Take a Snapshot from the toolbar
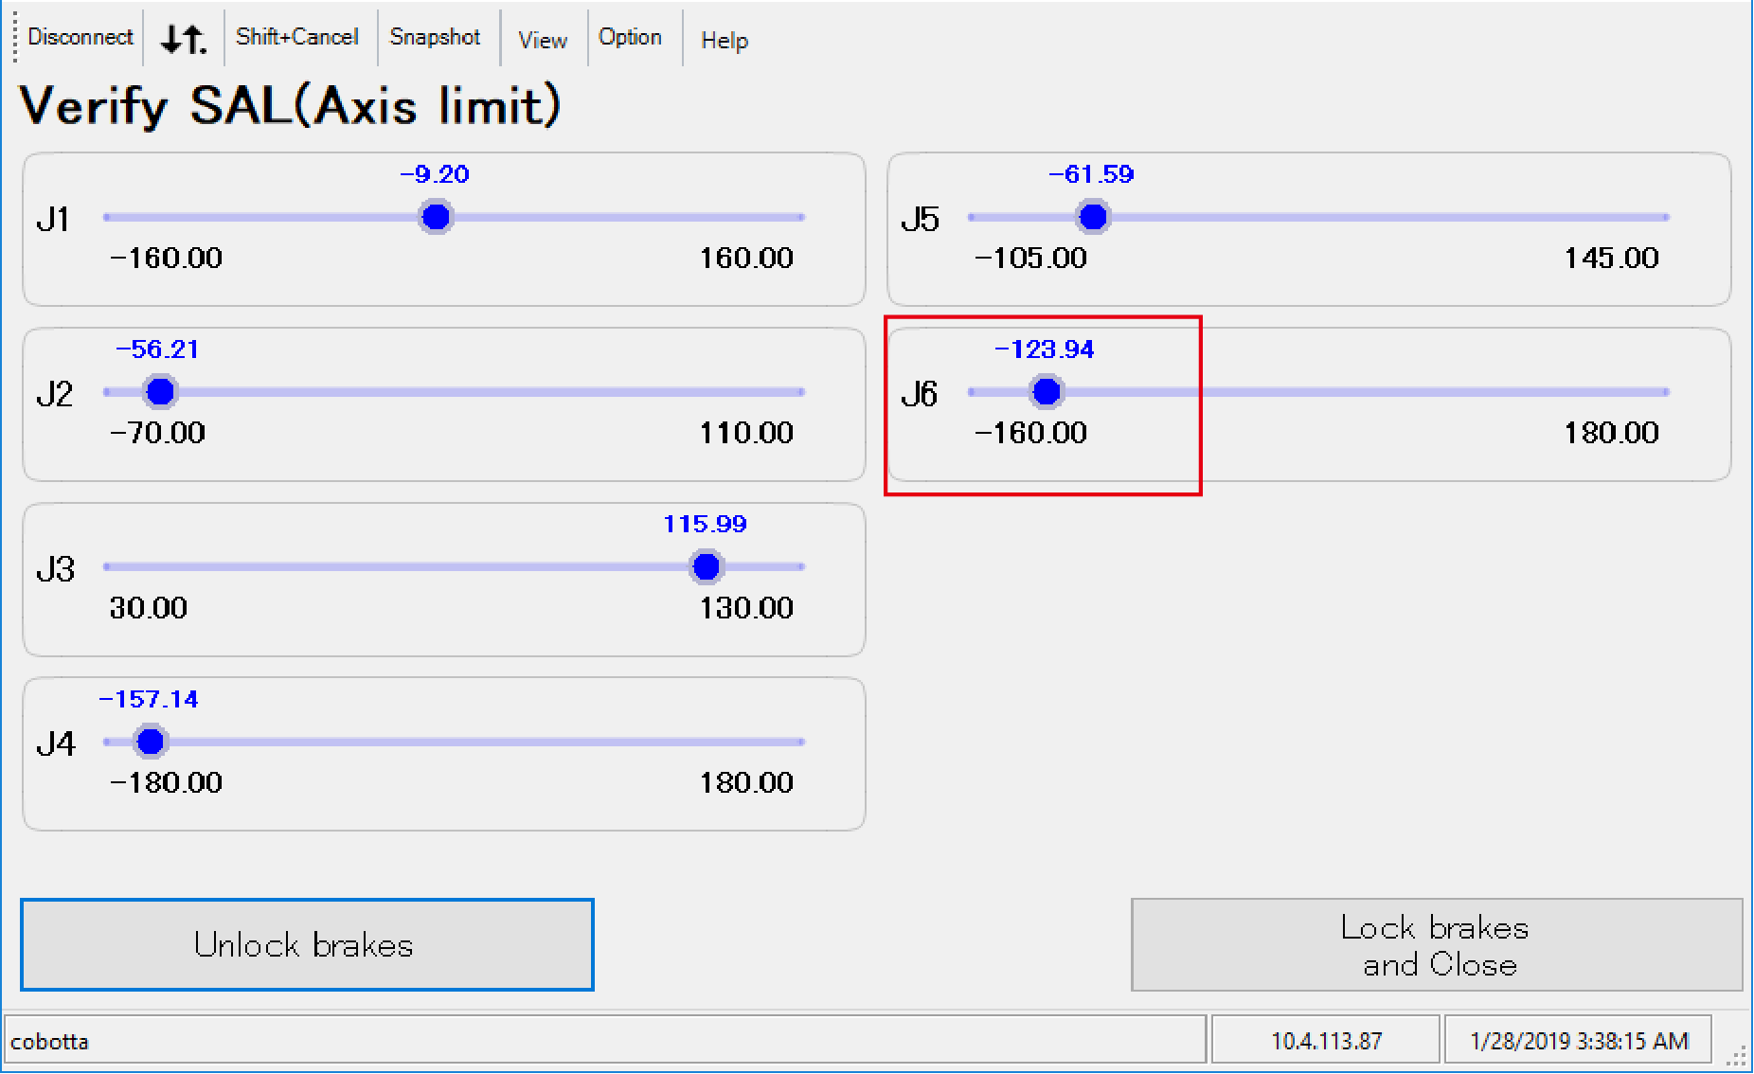1754x1074 pixels. (435, 37)
